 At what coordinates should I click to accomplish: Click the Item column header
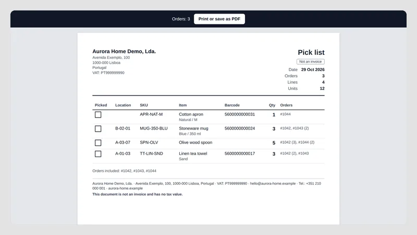click(183, 105)
